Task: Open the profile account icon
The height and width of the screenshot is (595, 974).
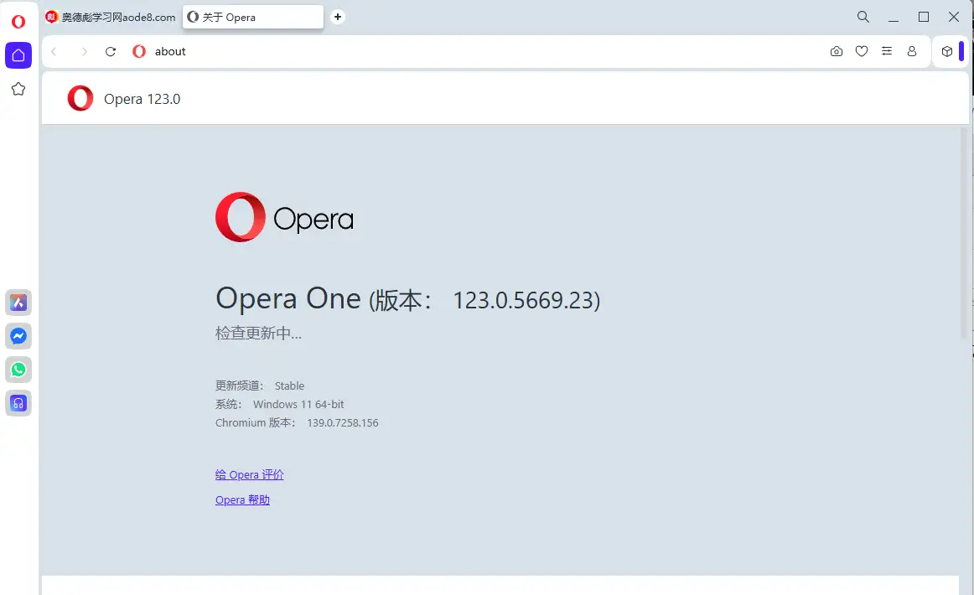Action: [911, 51]
